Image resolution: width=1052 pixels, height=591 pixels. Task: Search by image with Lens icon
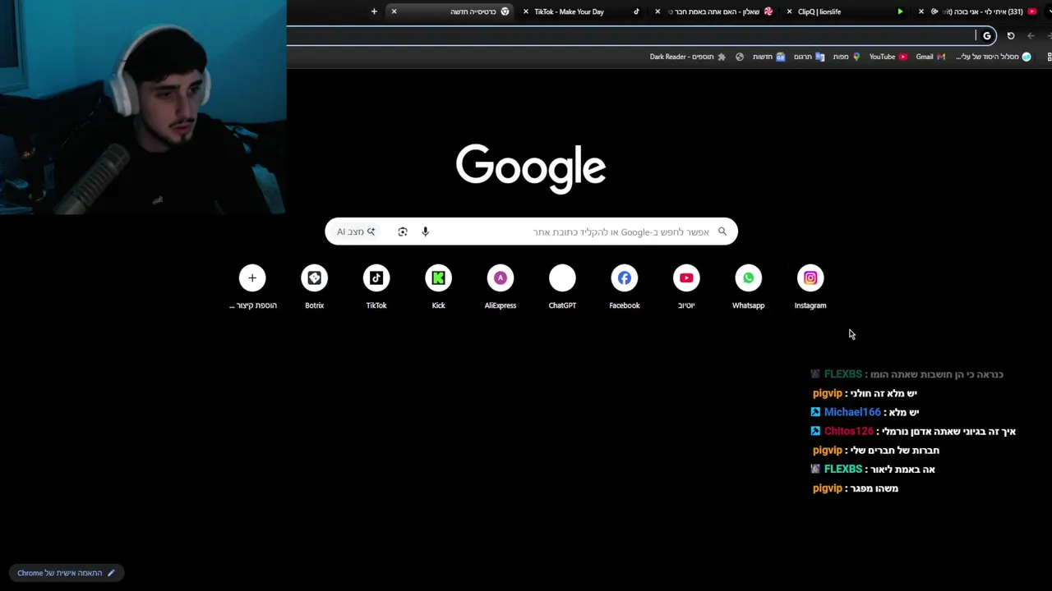[403, 231]
